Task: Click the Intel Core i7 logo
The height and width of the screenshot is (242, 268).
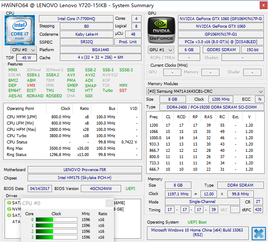Action: click(x=20, y=30)
